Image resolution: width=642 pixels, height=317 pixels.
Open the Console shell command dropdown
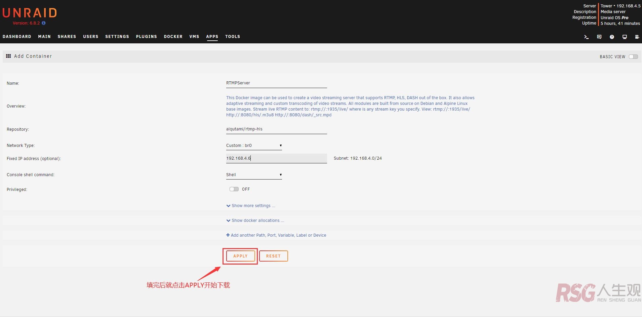click(254, 175)
